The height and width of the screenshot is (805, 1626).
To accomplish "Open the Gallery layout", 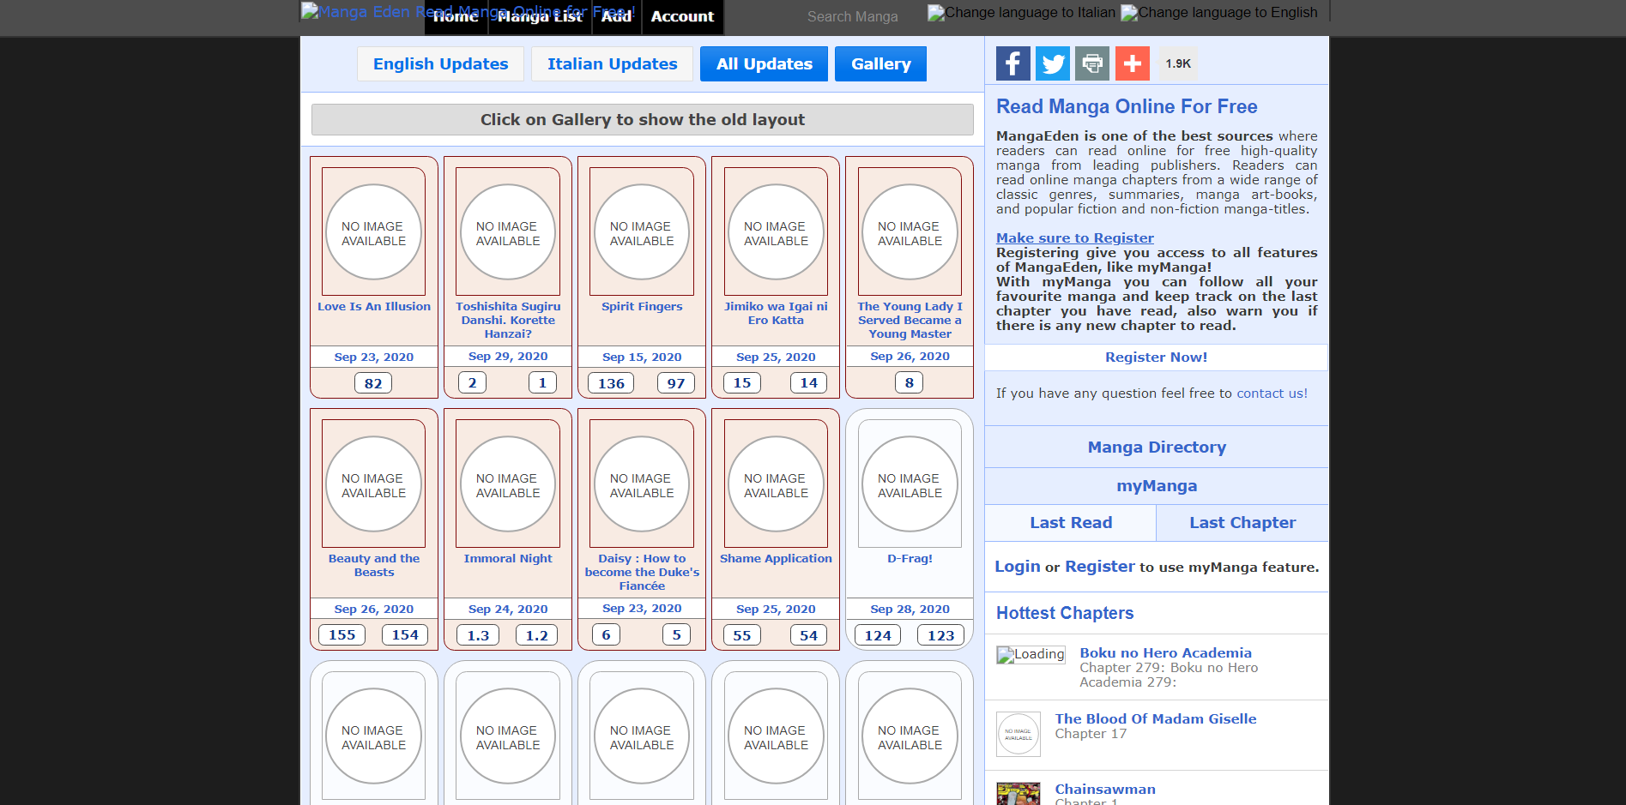I will point(880,64).
